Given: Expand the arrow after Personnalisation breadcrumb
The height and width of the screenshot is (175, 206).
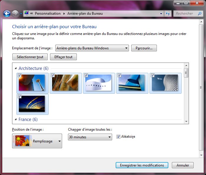Looking at the screenshot, I should (64, 14).
